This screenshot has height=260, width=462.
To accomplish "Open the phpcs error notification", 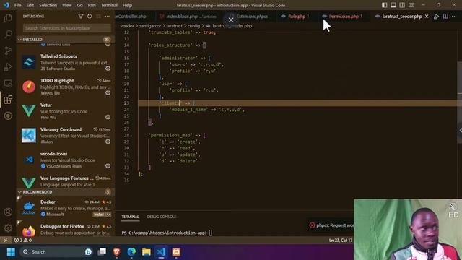I will pyautogui.click(x=331, y=225).
